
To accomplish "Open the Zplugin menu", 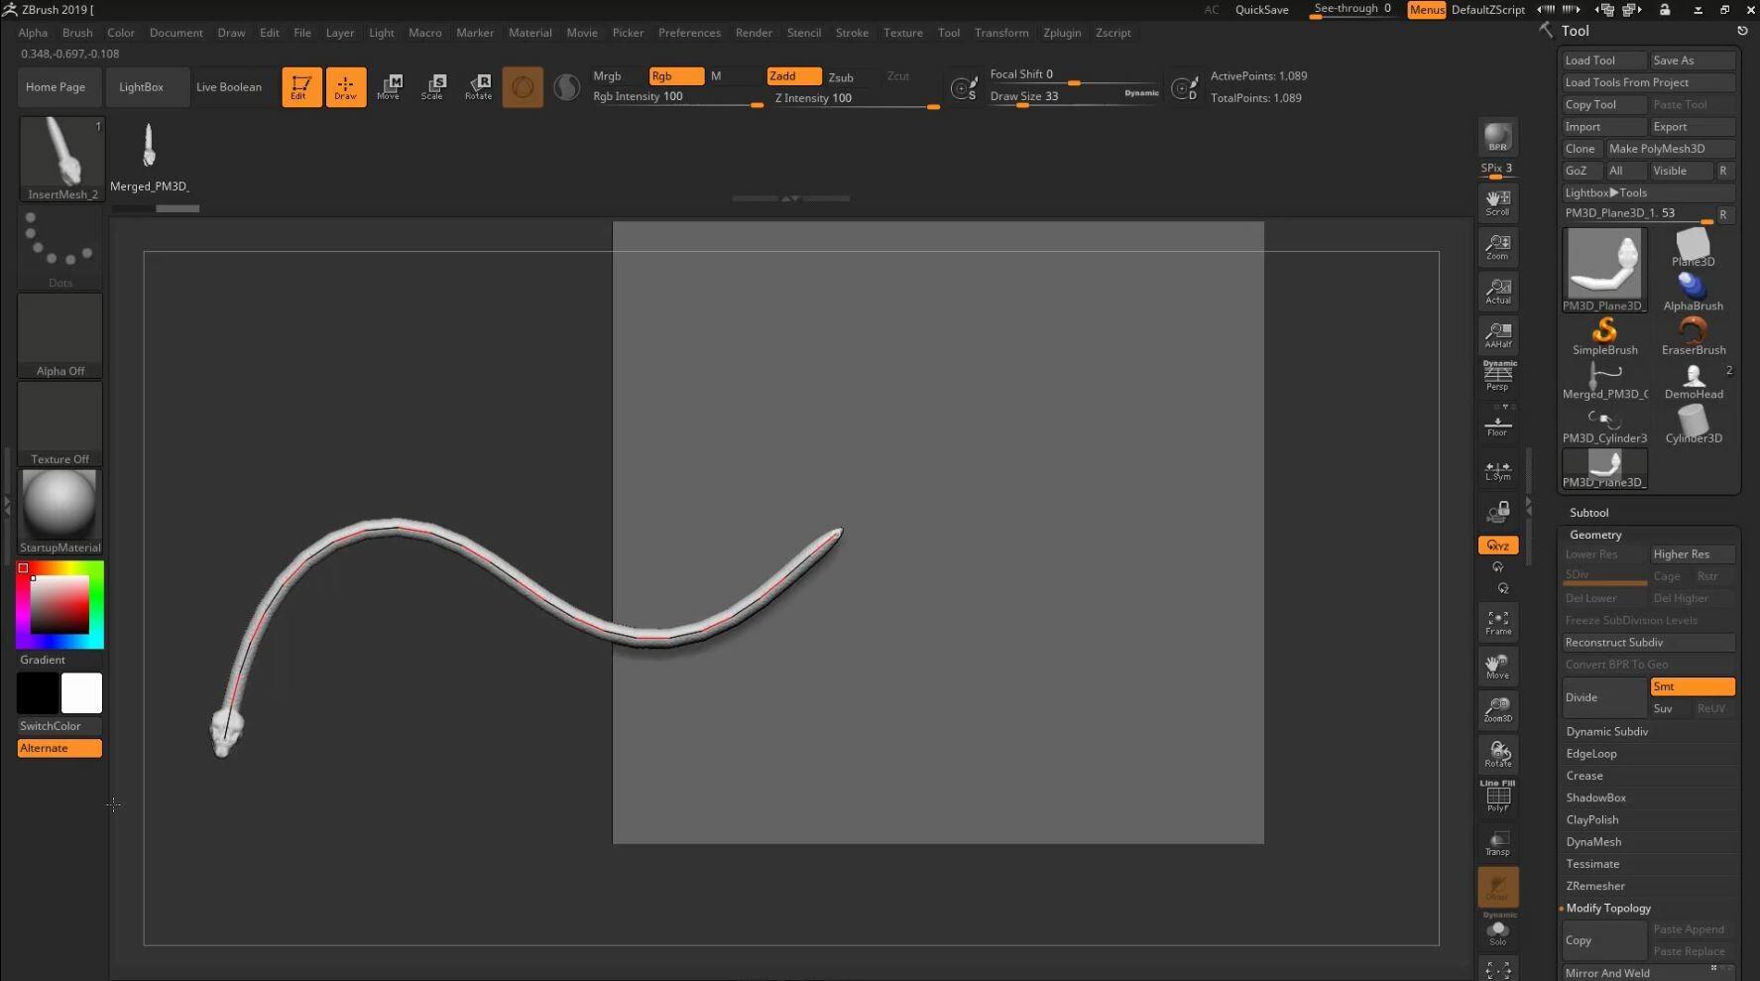I will tap(1062, 33).
